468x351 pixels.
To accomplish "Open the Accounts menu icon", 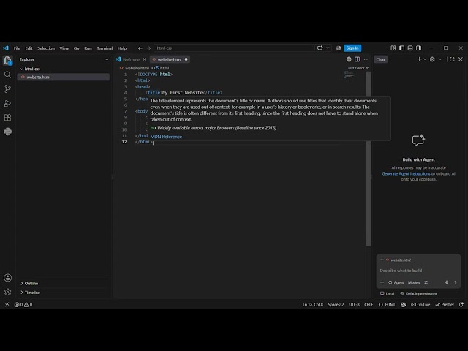I will 8,278.
